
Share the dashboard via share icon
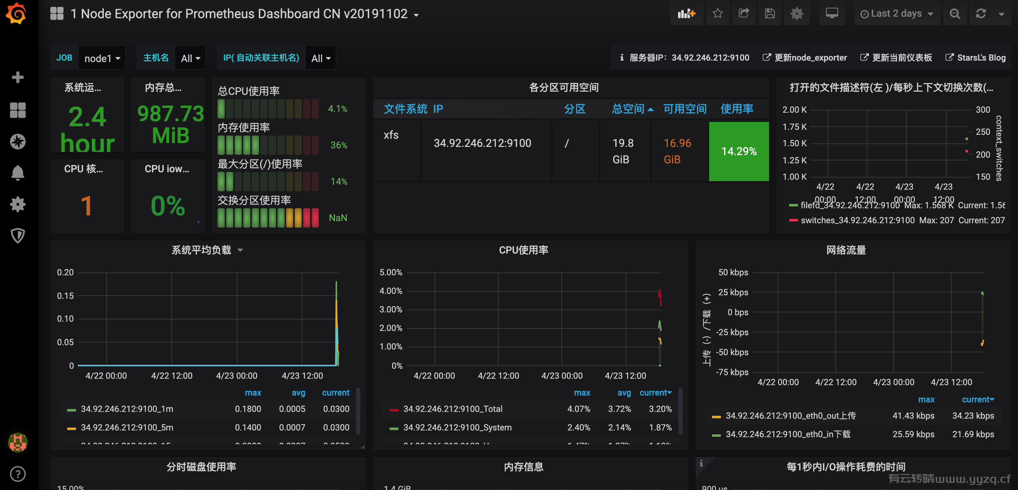pyautogui.click(x=744, y=14)
